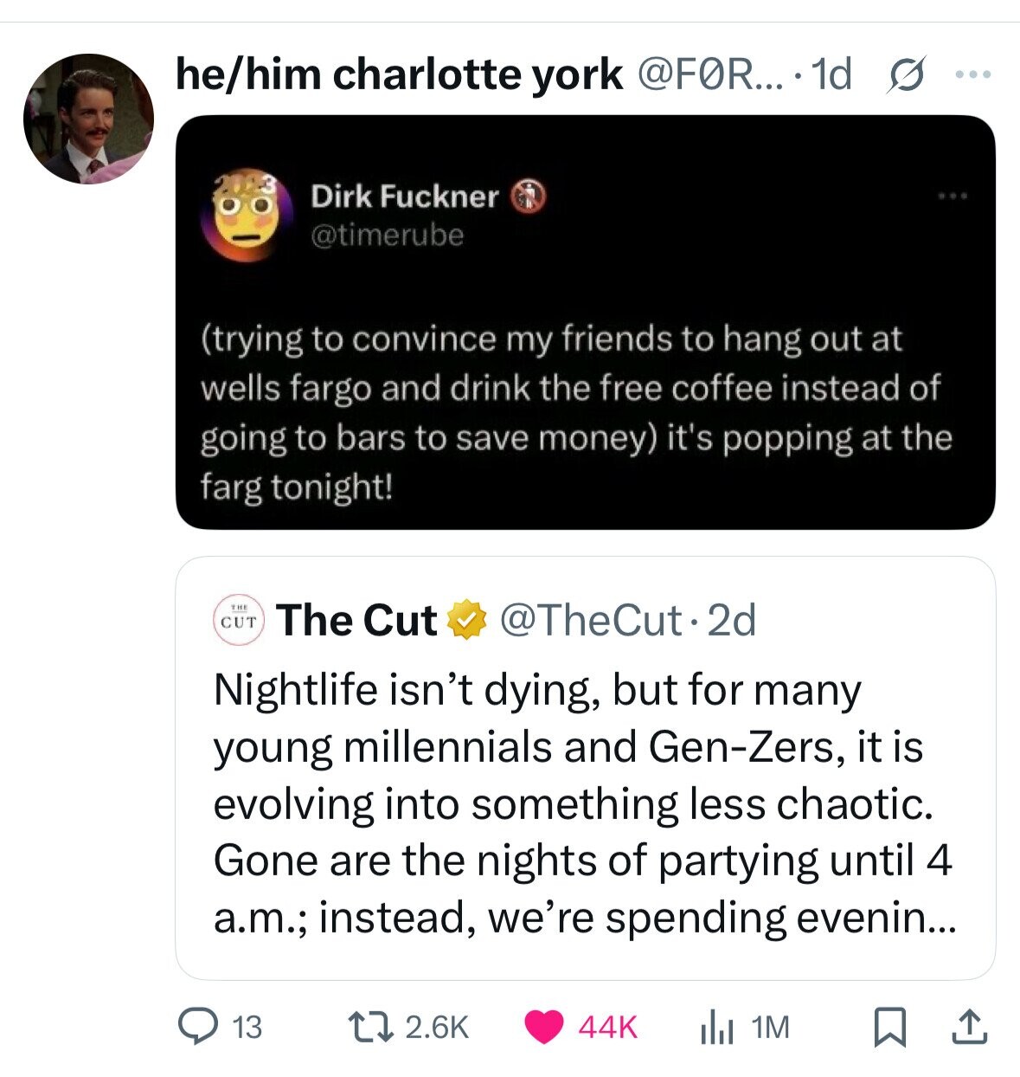
Task: Open he/him charlotte york profile avatar
Action: coord(88,119)
